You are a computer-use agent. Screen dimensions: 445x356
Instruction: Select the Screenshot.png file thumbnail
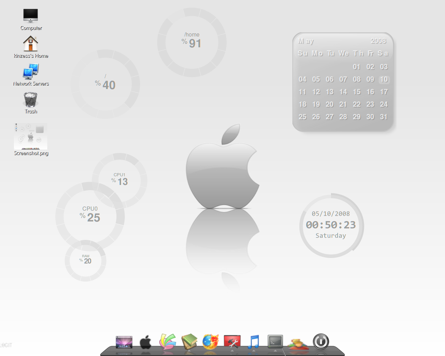click(x=31, y=136)
